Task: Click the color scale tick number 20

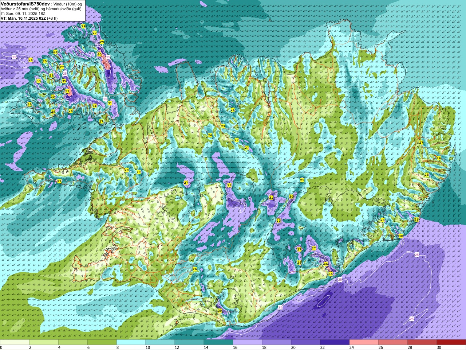Action: point(293,347)
